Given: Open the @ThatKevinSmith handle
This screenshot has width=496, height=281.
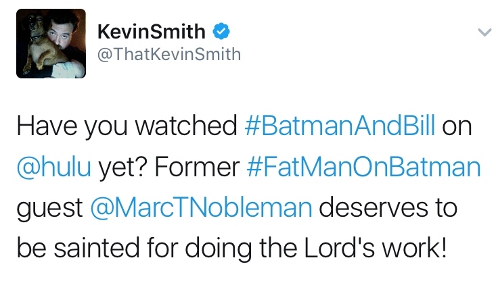Looking at the screenshot, I should 169,53.
